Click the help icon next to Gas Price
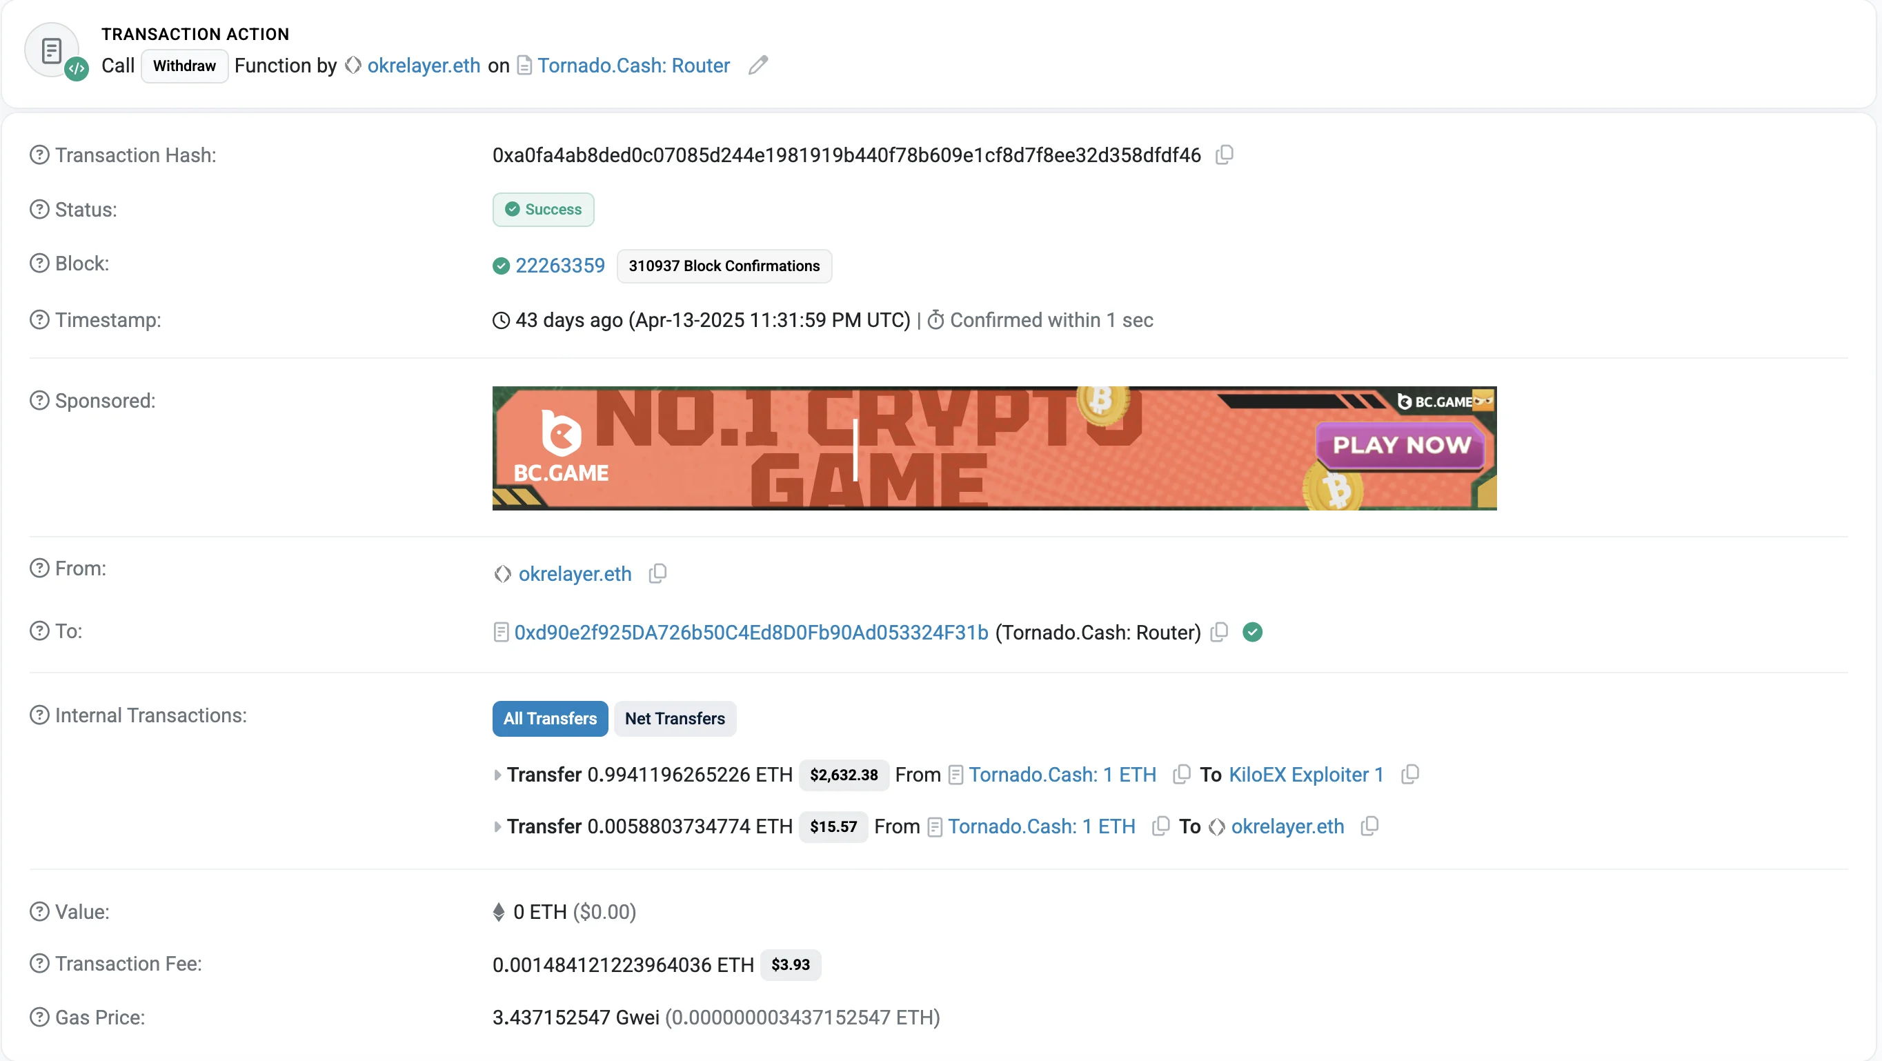This screenshot has height=1061, width=1882. 39,1017
